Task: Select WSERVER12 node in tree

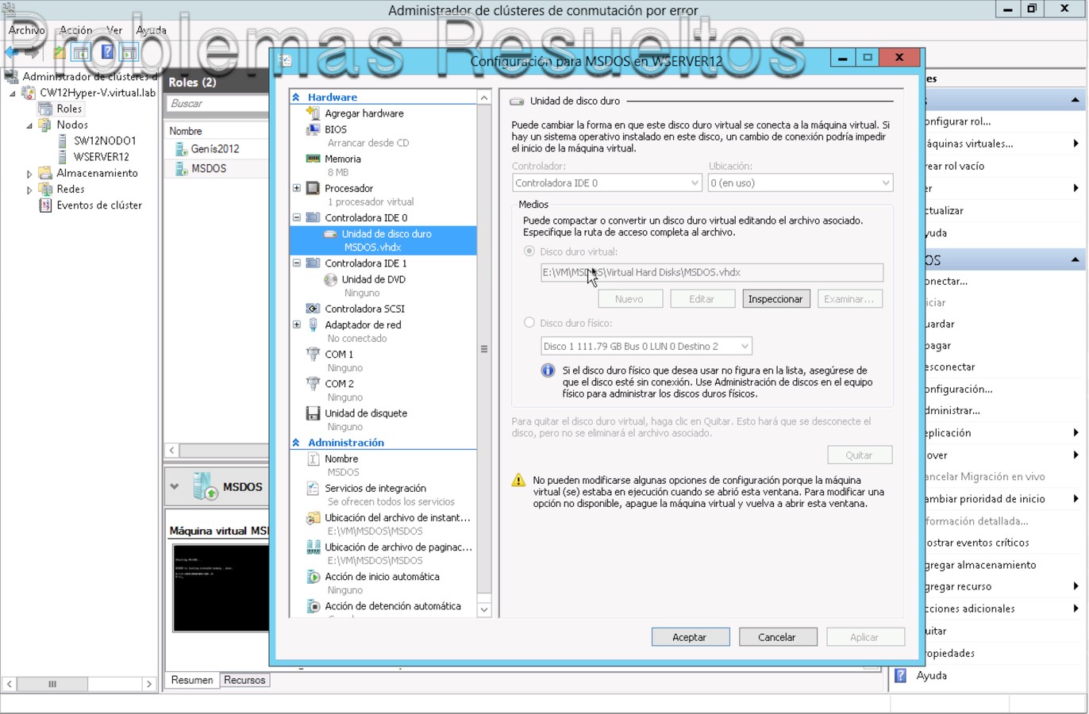Action: (101, 157)
